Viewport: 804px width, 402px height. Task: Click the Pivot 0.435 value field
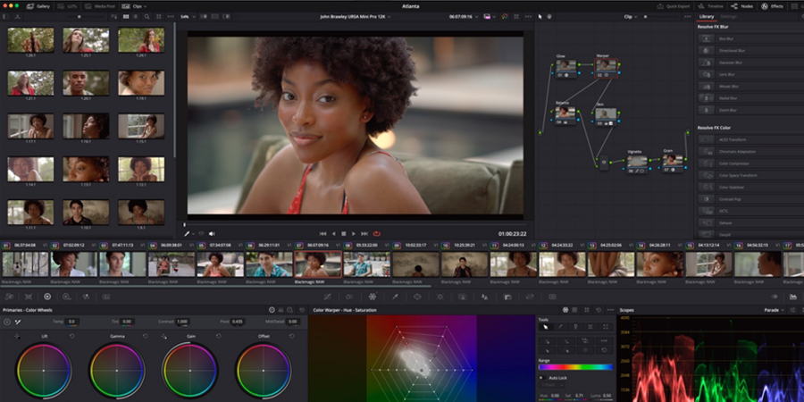tap(237, 322)
